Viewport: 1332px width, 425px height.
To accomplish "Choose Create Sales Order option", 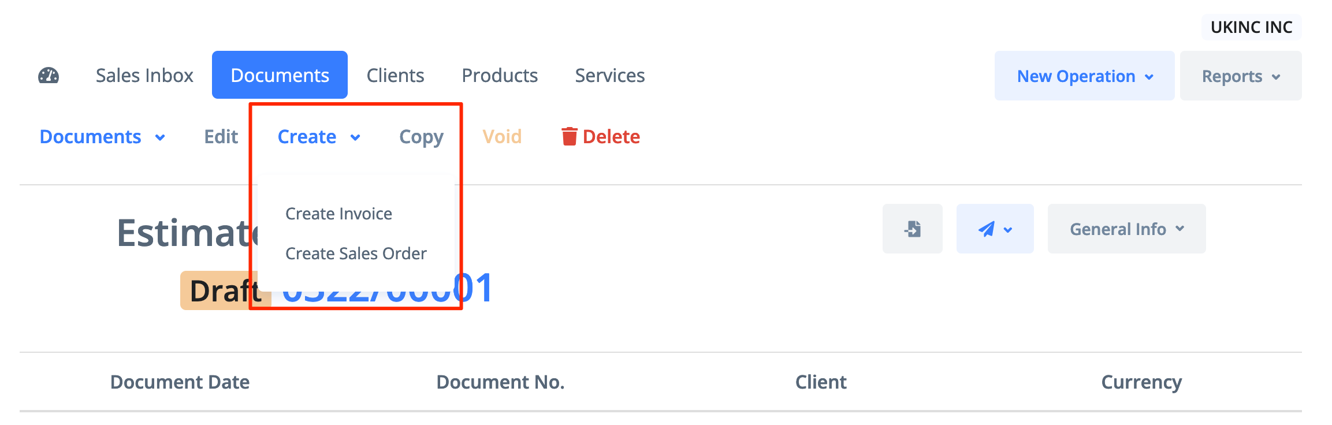I will [x=356, y=253].
